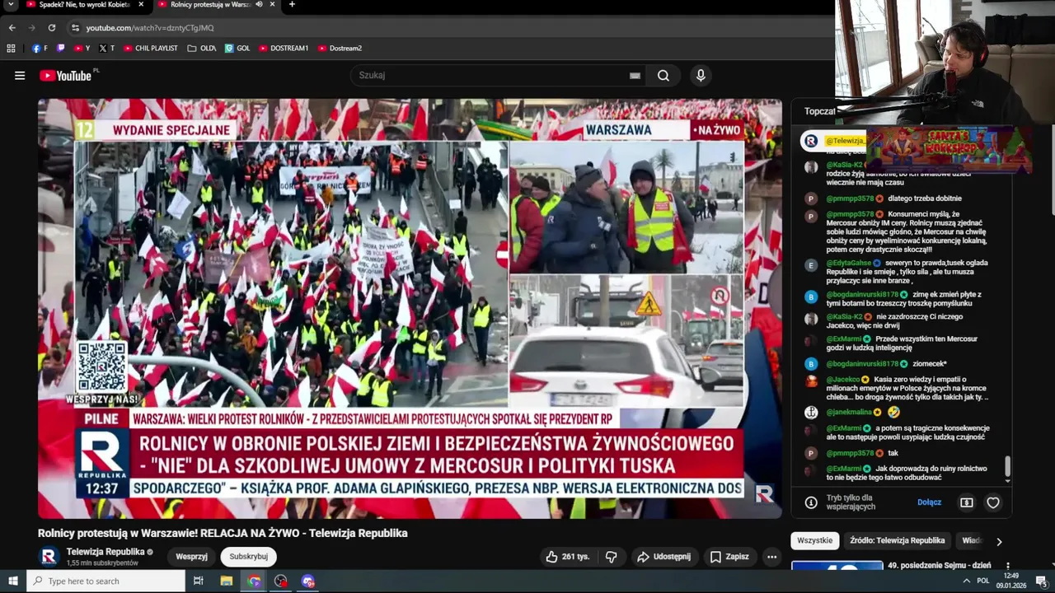This screenshot has width=1055, height=593.
Task: Open the Telewizja Republika channel avatar
Action: (x=49, y=557)
